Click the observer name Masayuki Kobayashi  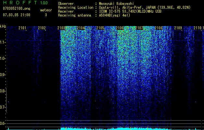point(116,4)
